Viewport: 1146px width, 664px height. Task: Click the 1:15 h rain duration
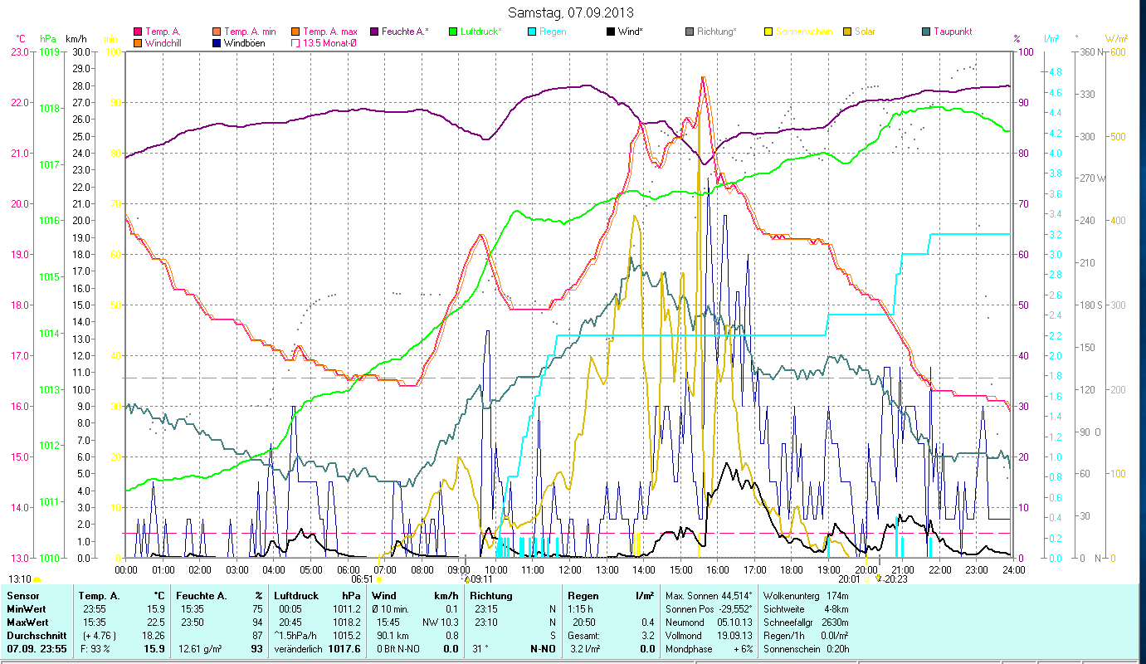click(x=583, y=609)
